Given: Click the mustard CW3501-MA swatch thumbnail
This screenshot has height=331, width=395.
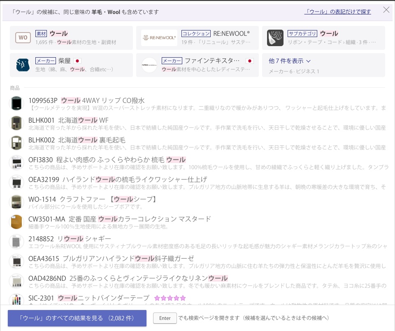Looking at the screenshot, I should click(16, 222).
